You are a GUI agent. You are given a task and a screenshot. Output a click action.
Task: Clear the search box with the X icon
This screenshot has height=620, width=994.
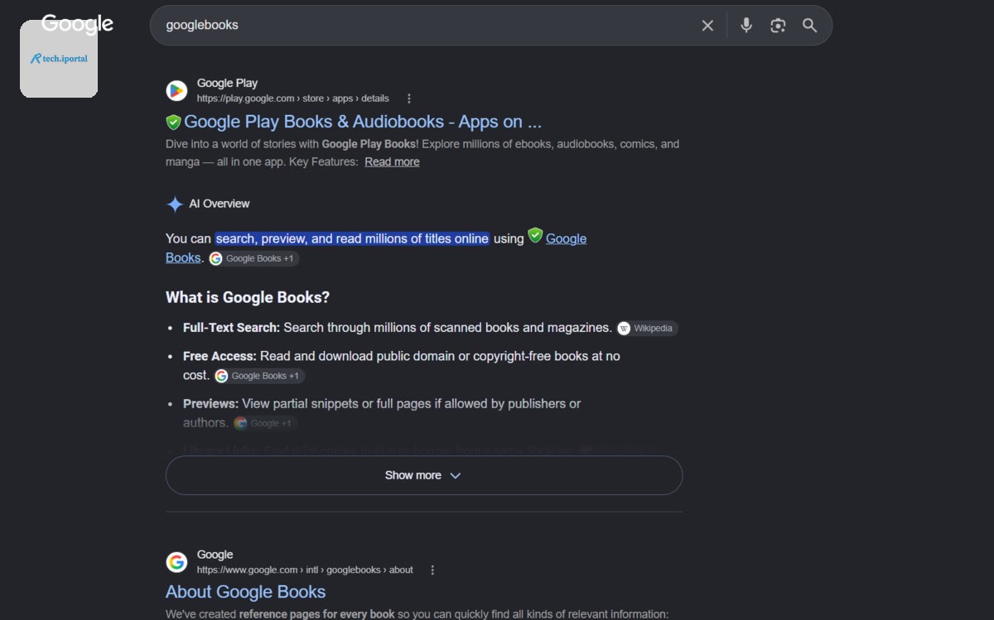pyautogui.click(x=707, y=26)
